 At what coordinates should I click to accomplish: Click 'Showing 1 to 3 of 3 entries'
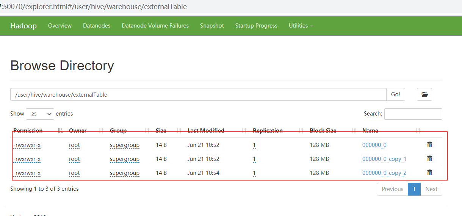(x=44, y=188)
